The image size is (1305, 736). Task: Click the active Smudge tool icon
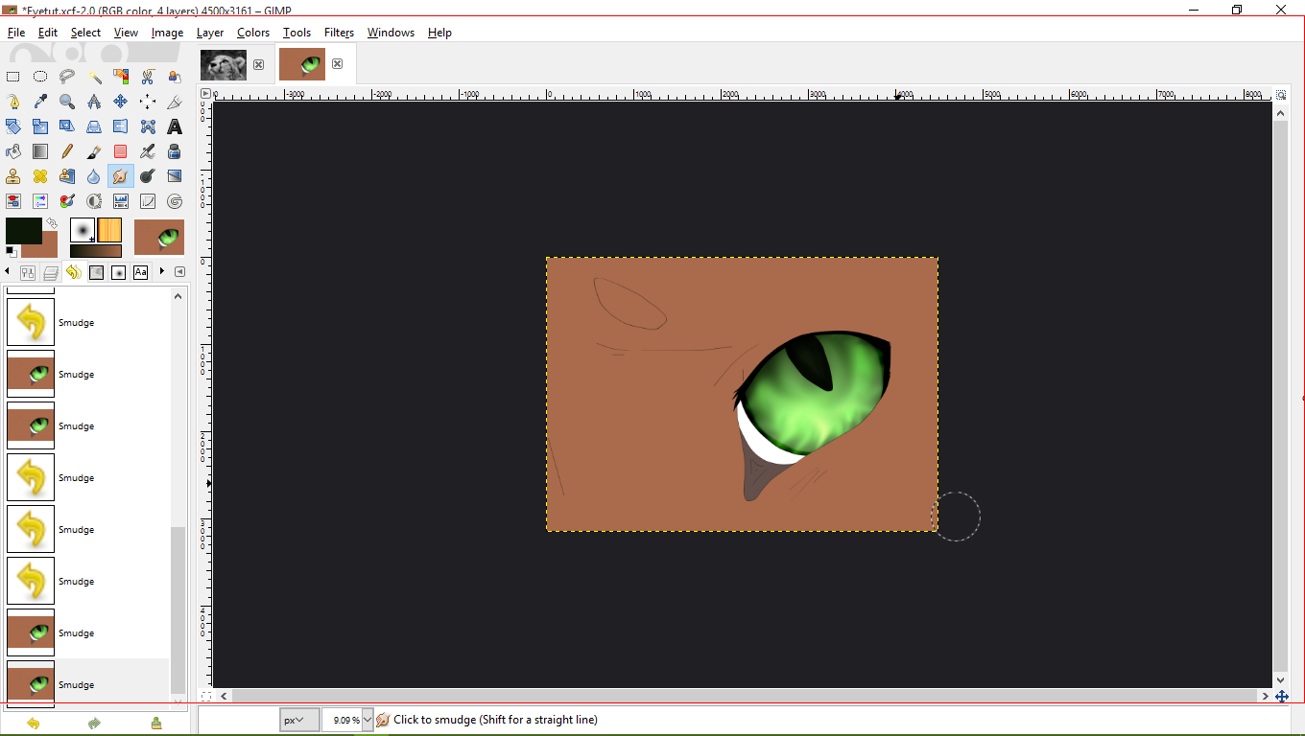121,176
